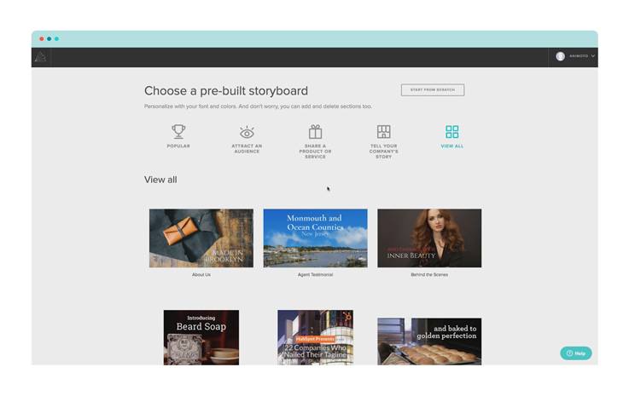Click the About Us caption label
This screenshot has height=396, width=635.
click(x=201, y=275)
